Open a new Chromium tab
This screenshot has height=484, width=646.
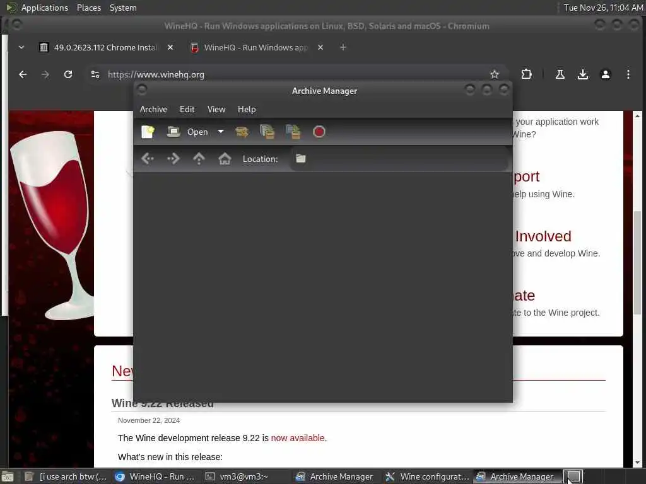(x=343, y=47)
